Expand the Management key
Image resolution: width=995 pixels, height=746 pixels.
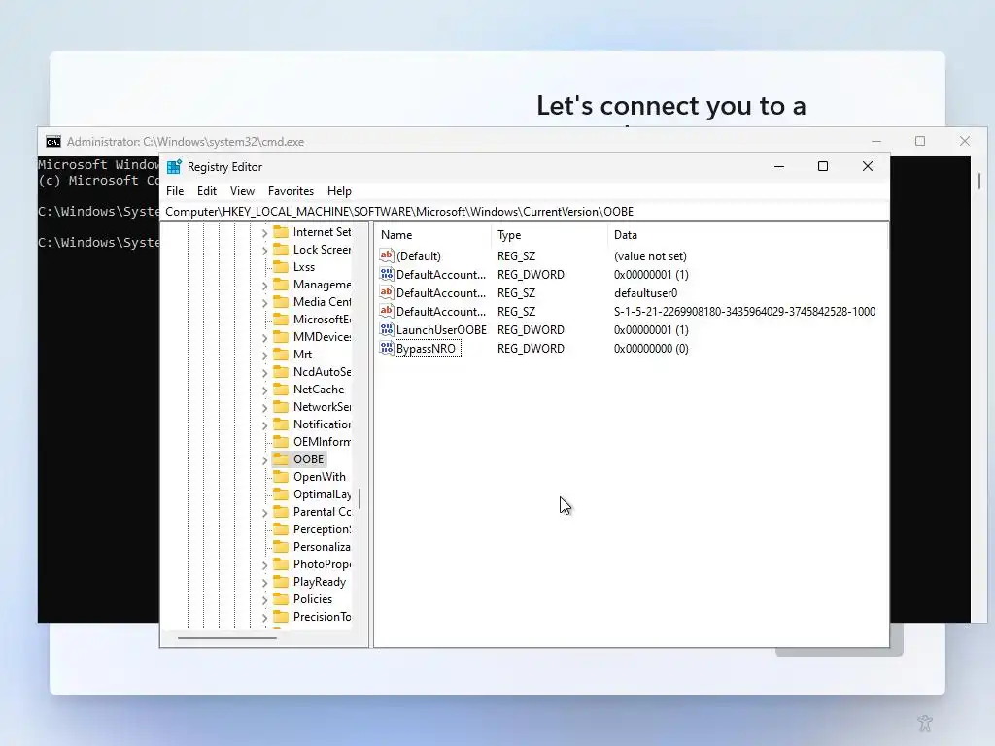tap(264, 286)
